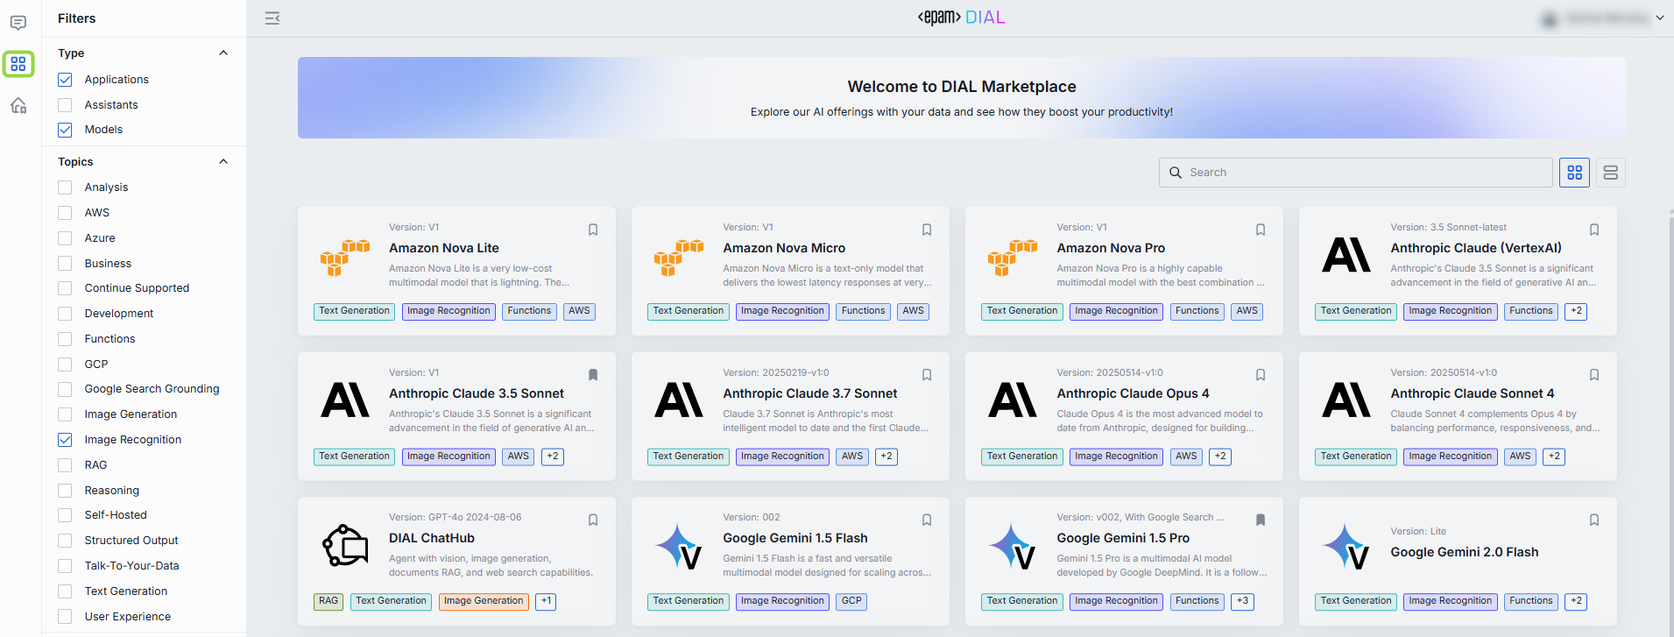Viewport: 1674px width, 637px height.
Task: Bookmark Amazon Nova Lite
Action: click(x=593, y=230)
